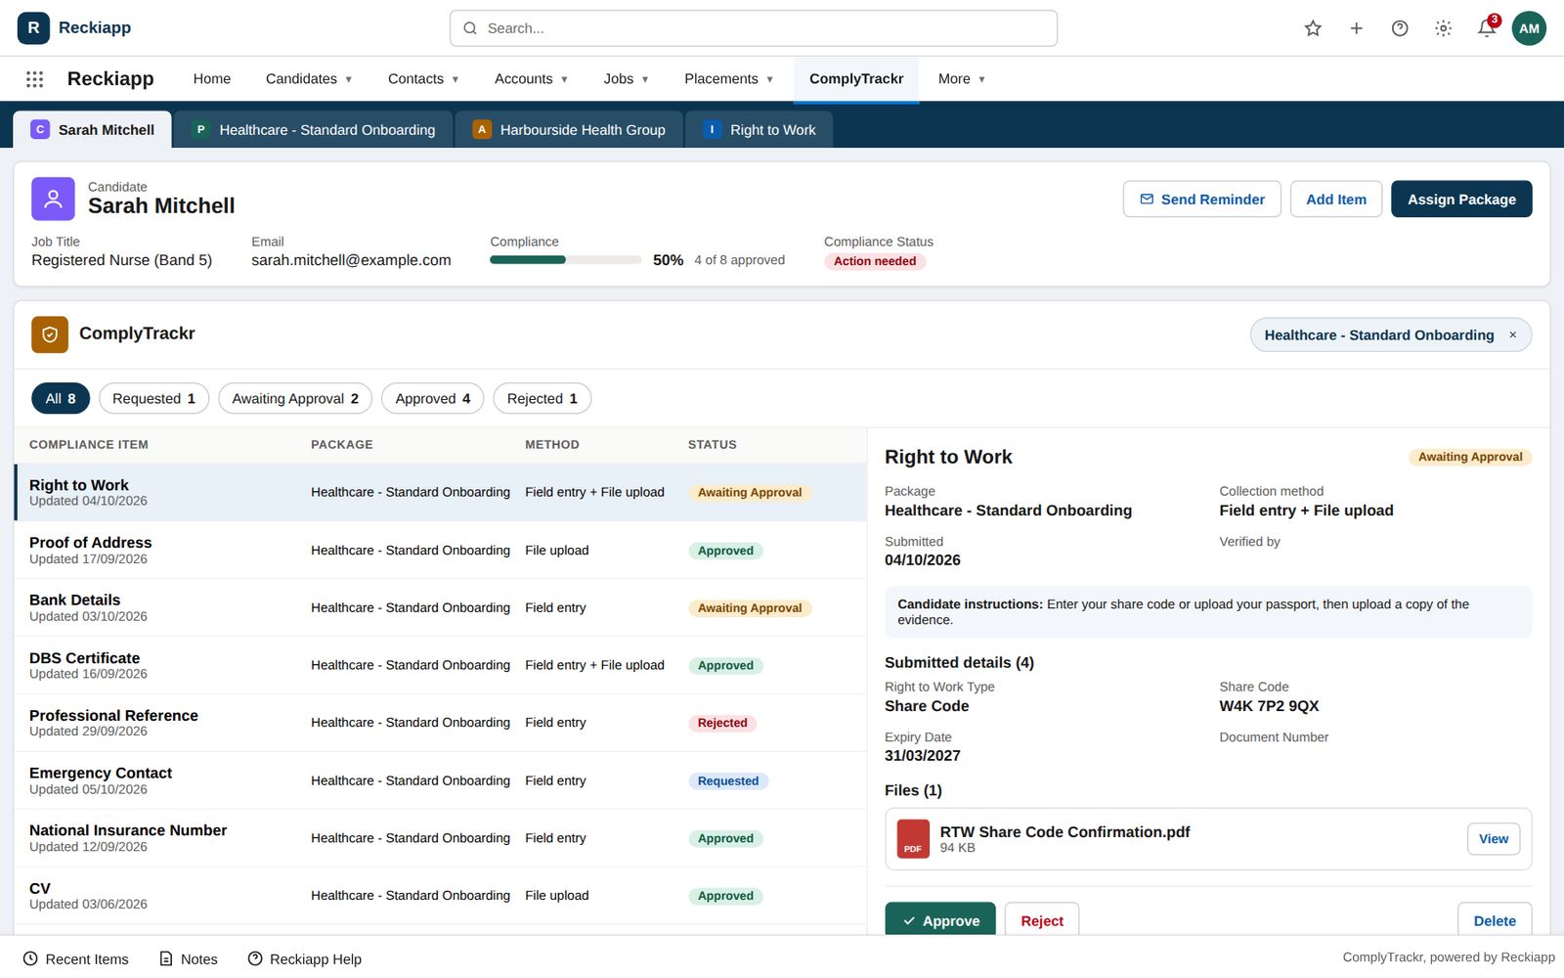This screenshot has width=1564, height=978.
Task: Open Notes in the footer
Action: [189, 959]
